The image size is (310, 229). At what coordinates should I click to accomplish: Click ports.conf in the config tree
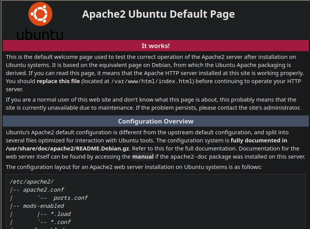[71, 198]
